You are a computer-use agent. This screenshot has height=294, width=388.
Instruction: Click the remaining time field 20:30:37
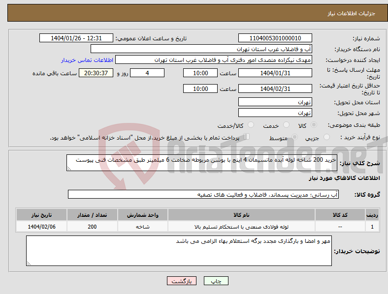pyautogui.click(x=96, y=73)
